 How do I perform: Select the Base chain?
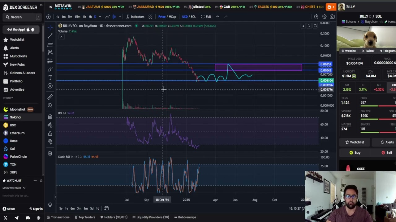(14, 141)
